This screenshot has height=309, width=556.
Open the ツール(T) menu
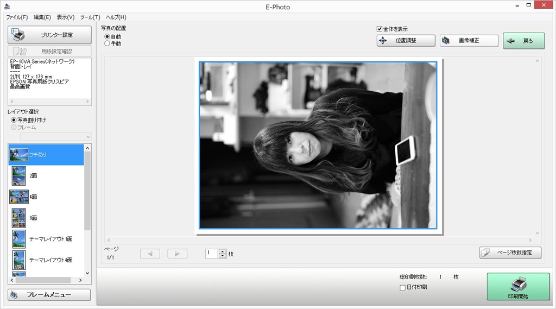pyautogui.click(x=90, y=17)
